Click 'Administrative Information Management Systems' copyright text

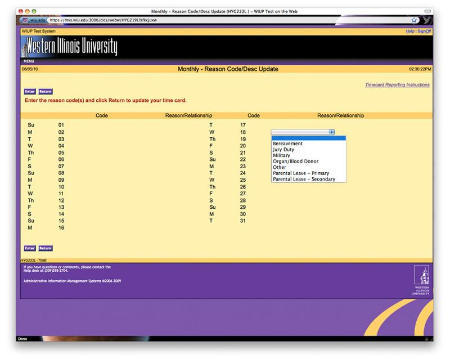[x=72, y=281]
